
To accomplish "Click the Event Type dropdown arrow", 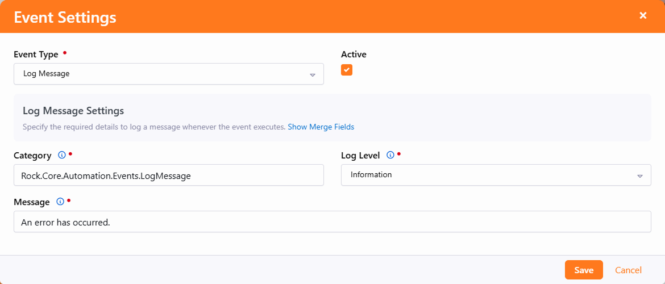I will [312, 74].
